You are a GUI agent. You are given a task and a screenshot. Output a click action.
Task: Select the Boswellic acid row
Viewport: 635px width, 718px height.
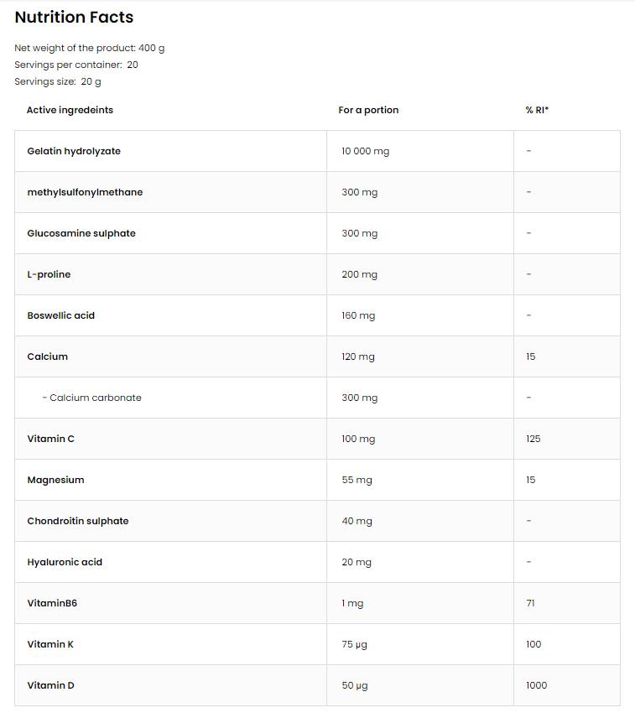point(61,315)
